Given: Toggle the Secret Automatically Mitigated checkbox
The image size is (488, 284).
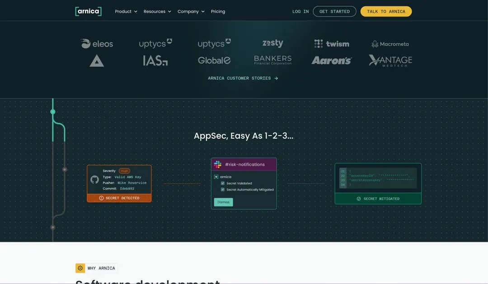Looking at the screenshot, I should pyautogui.click(x=223, y=190).
